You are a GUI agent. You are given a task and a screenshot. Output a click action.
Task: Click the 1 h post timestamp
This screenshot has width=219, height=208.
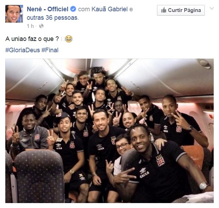[30, 26]
